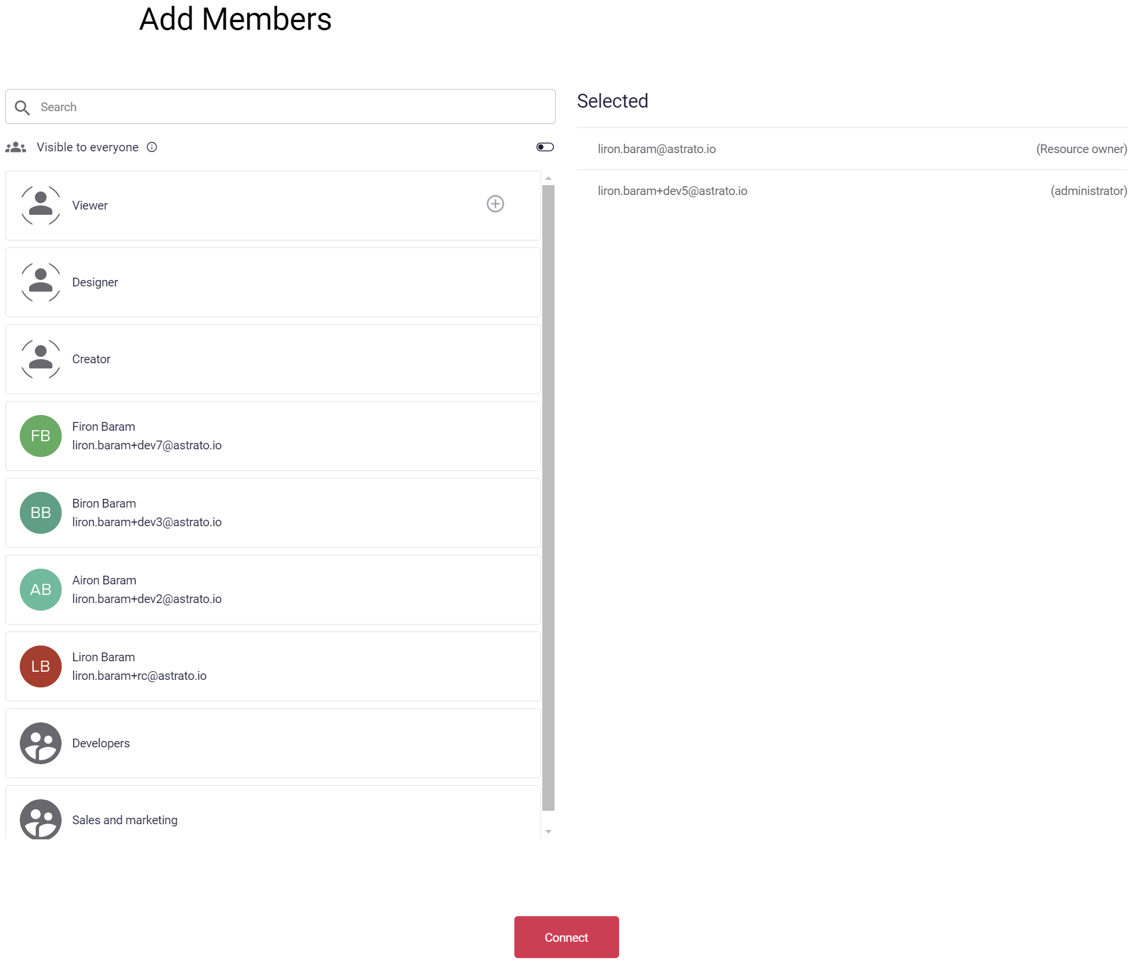Click the Creator role icon

tap(40, 357)
